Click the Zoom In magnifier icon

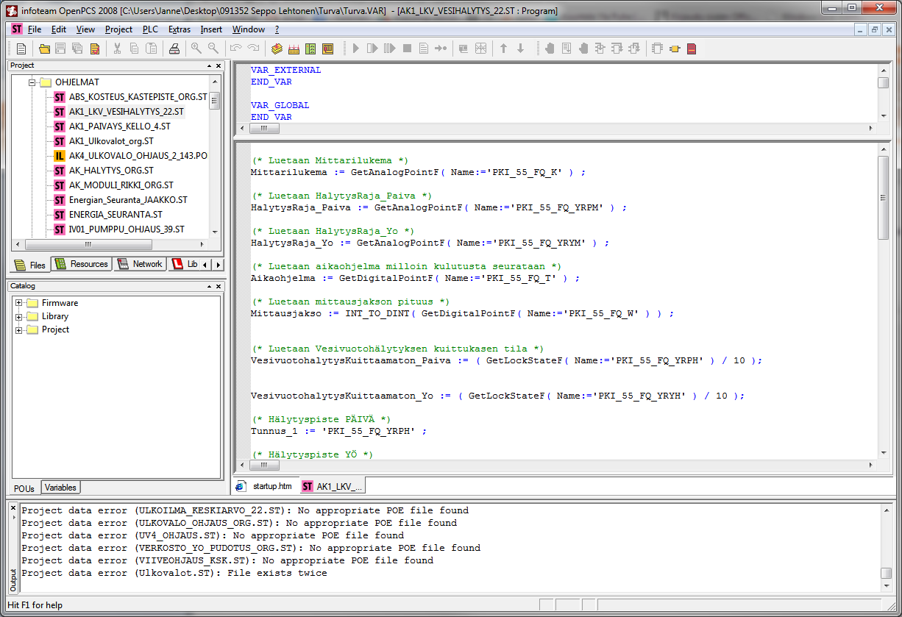tap(196, 49)
